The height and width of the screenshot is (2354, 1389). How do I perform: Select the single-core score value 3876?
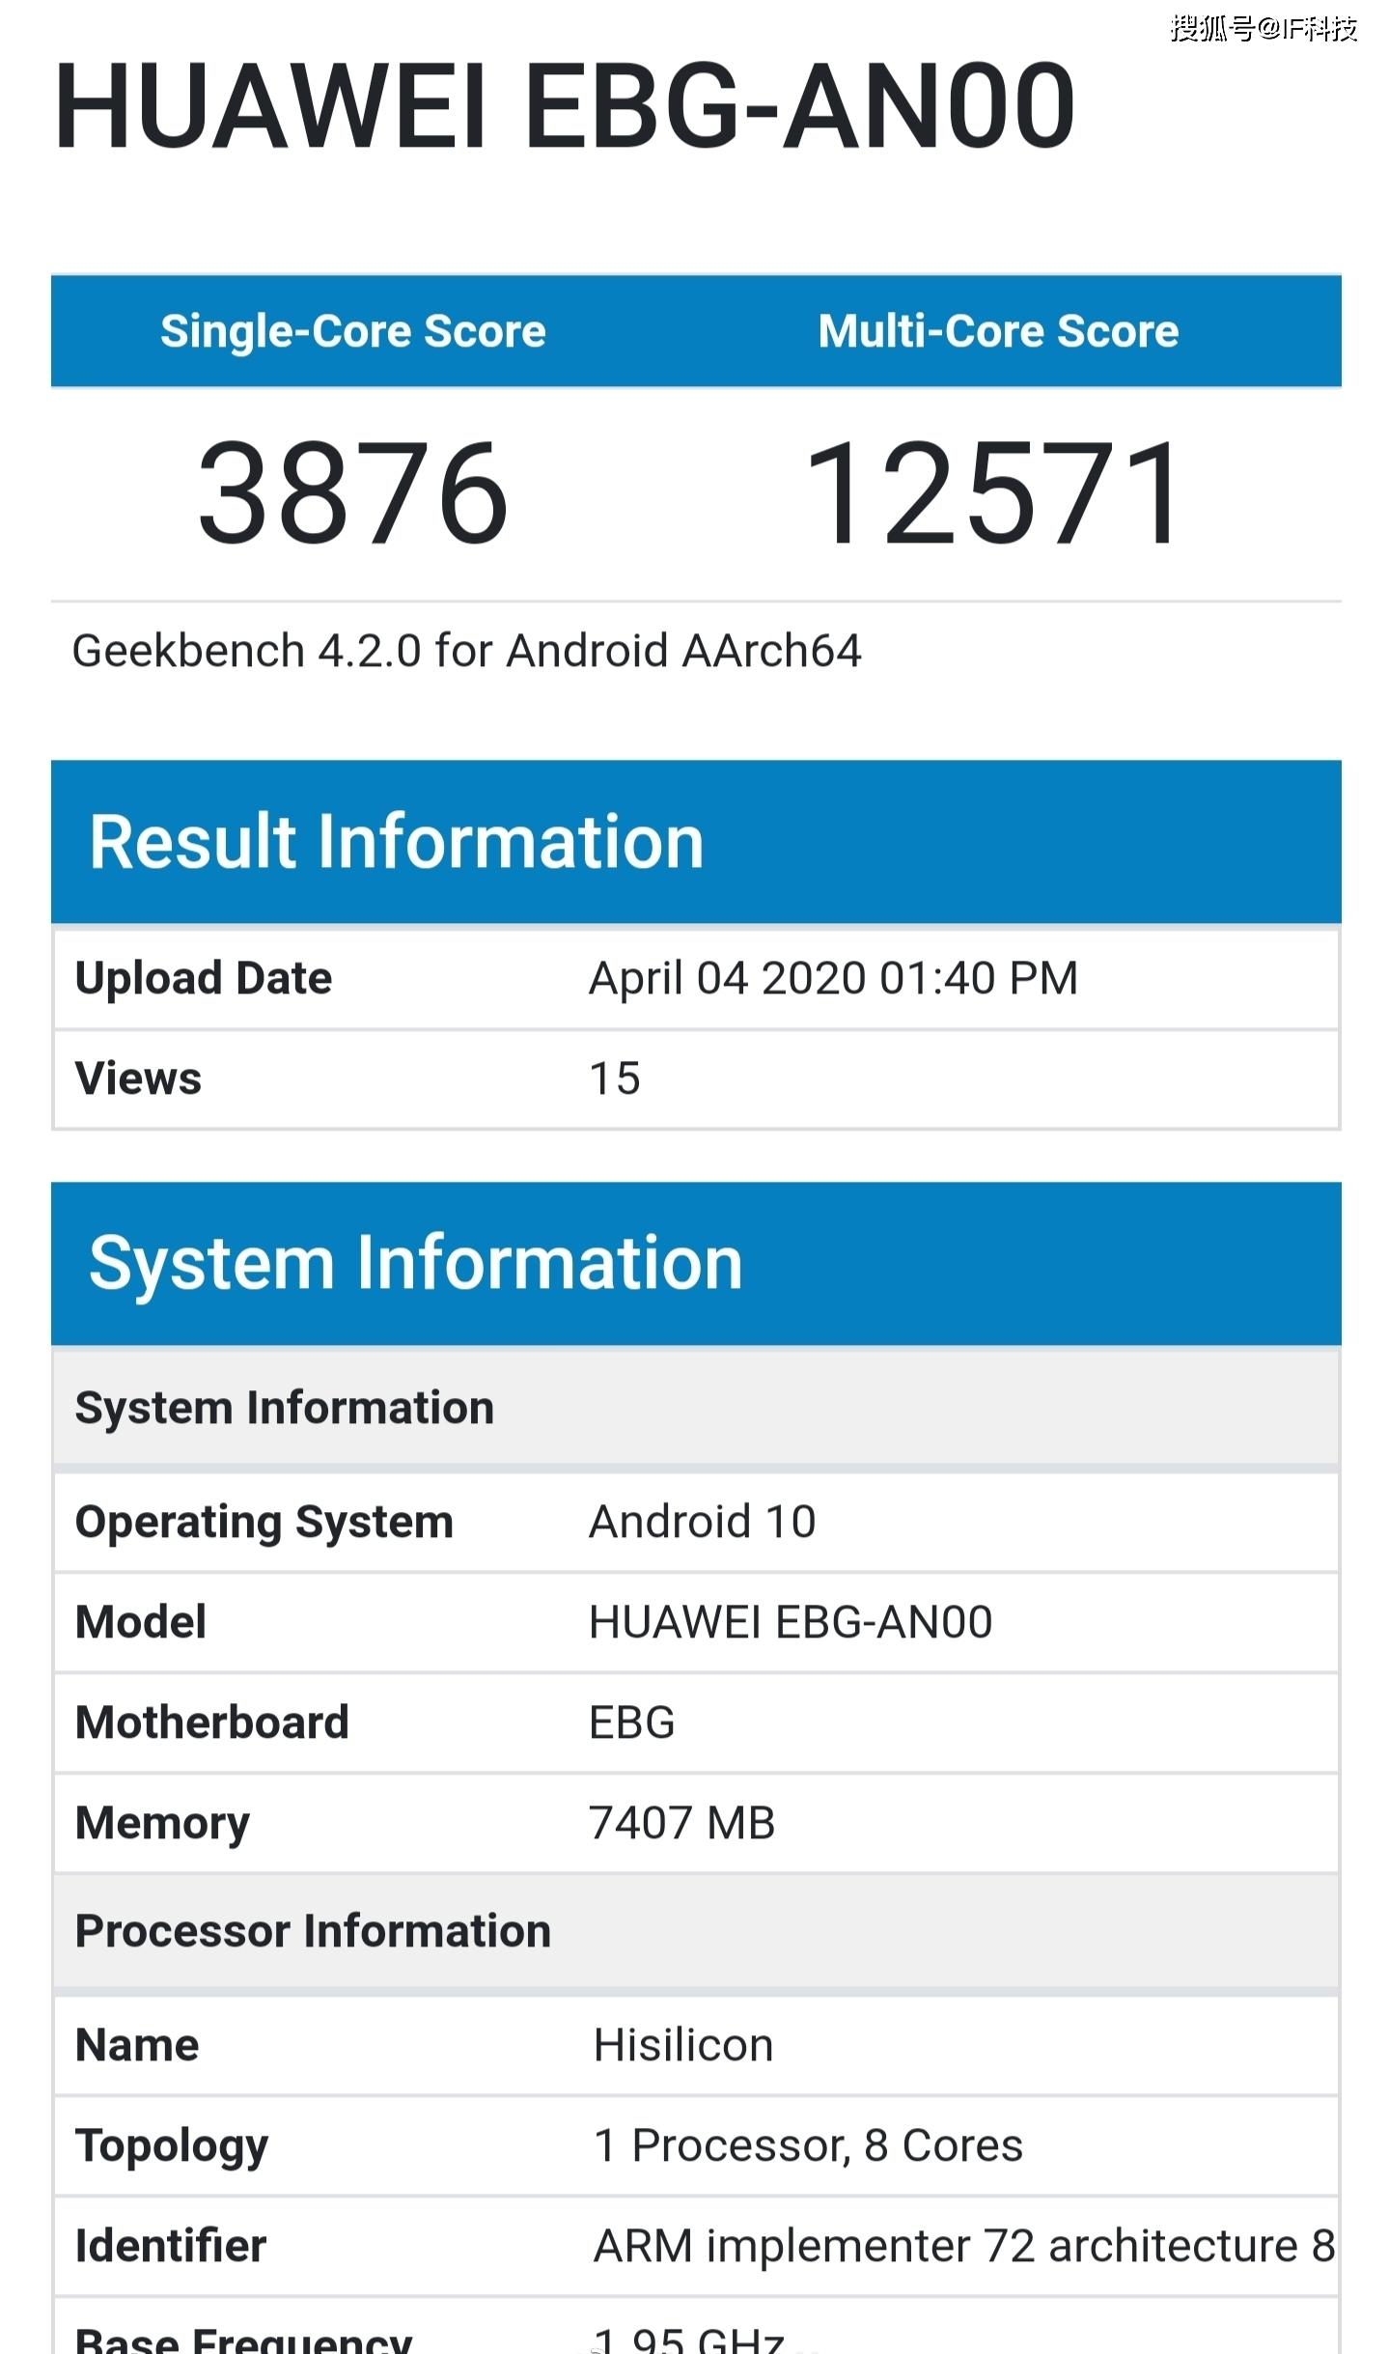(353, 492)
